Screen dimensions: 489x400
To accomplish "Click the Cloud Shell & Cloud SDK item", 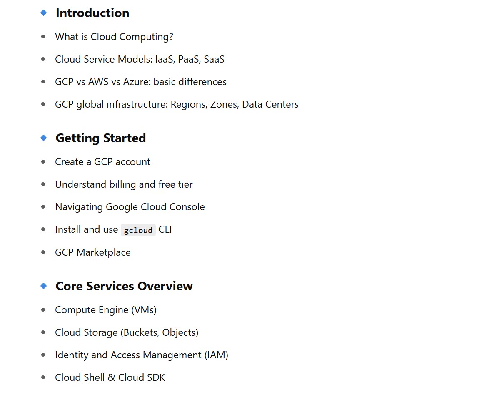I will click(110, 377).
